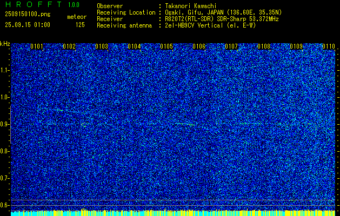Click the 0.6 kHz axis label
This screenshot has height=216, width=340.
4,205
